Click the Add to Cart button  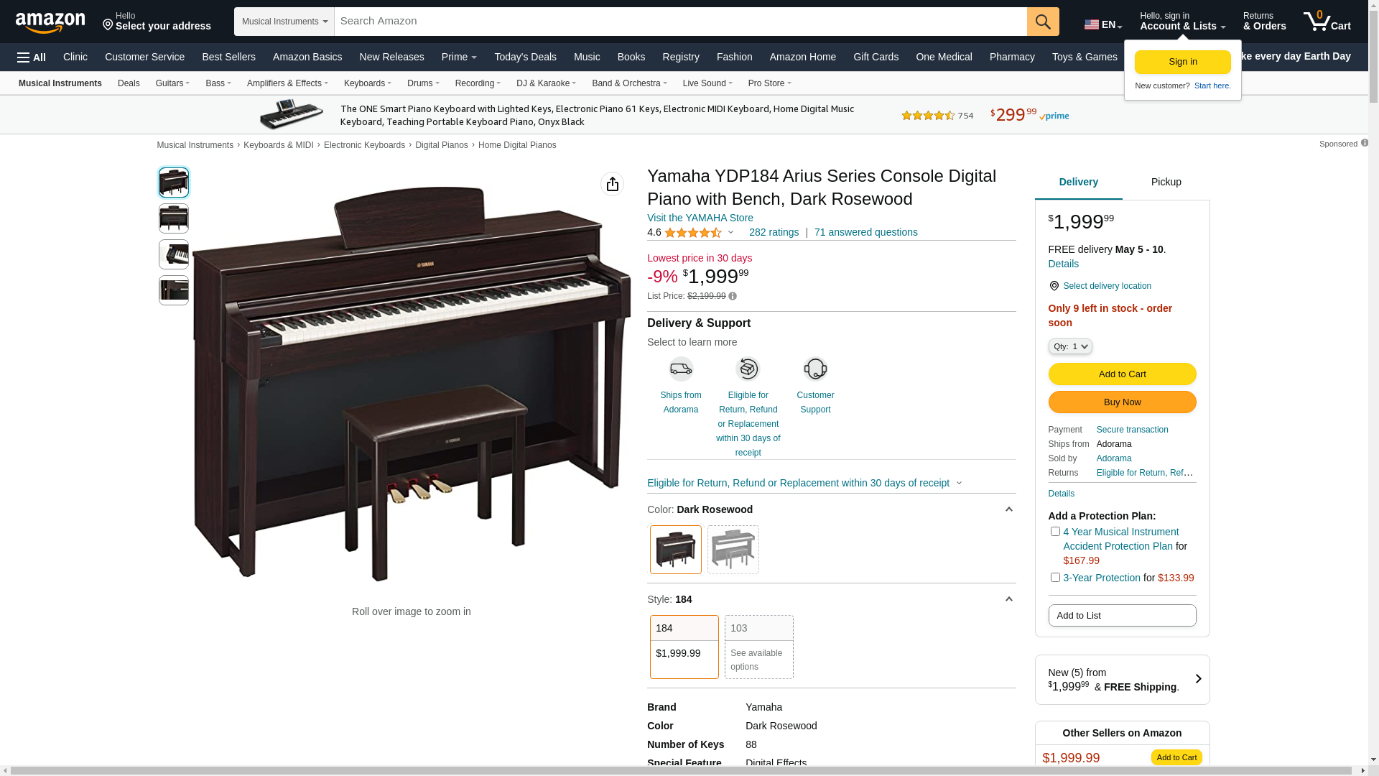(1122, 374)
